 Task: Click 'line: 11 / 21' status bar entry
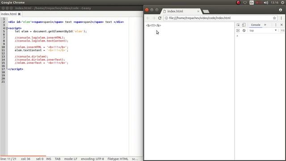pos(8,159)
